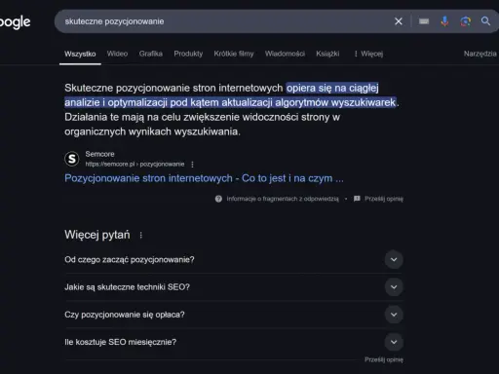The image size is (499, 374).
Task: Click the highlighted snippet text 'opiera się na ciągłej'
Action: pyautogui.click(x=332, y=88)
